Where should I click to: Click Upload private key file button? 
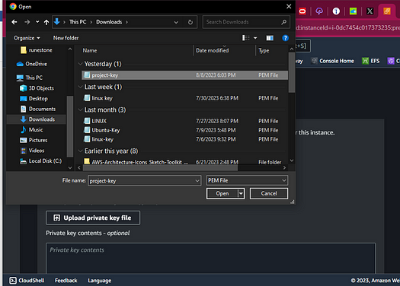click(x=93, y=218)
